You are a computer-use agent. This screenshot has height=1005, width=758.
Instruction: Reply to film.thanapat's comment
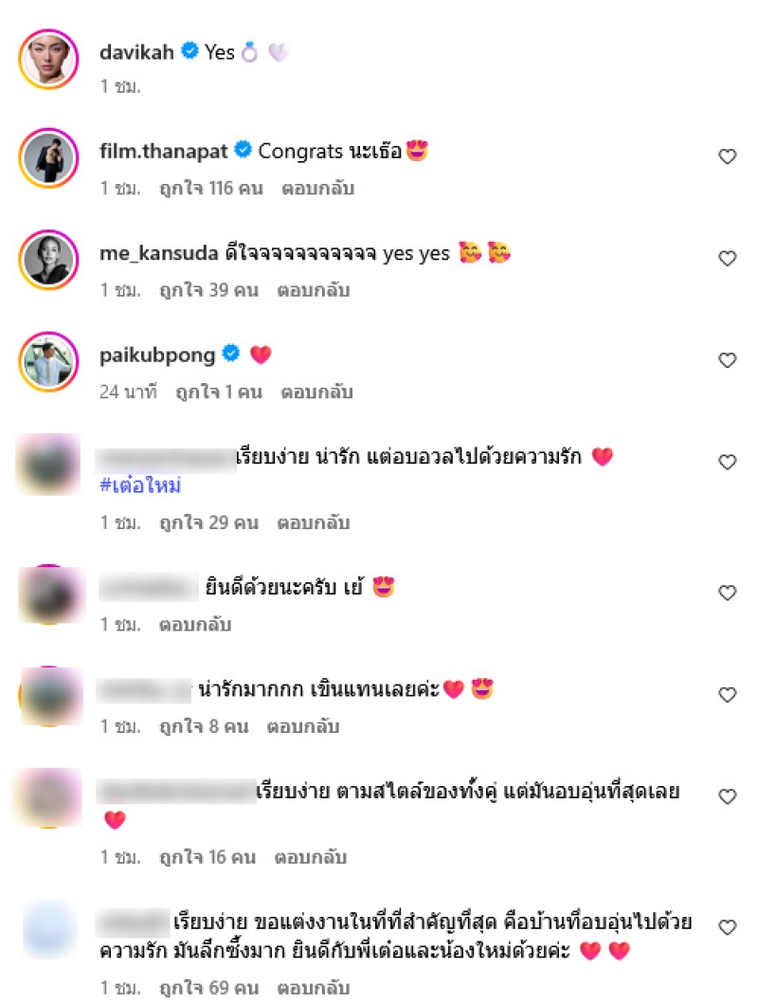tap(317, 189)
